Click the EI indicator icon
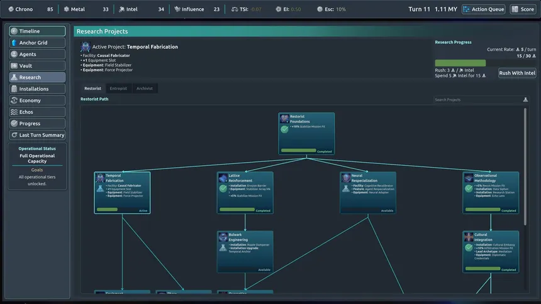 click(279, 9)
